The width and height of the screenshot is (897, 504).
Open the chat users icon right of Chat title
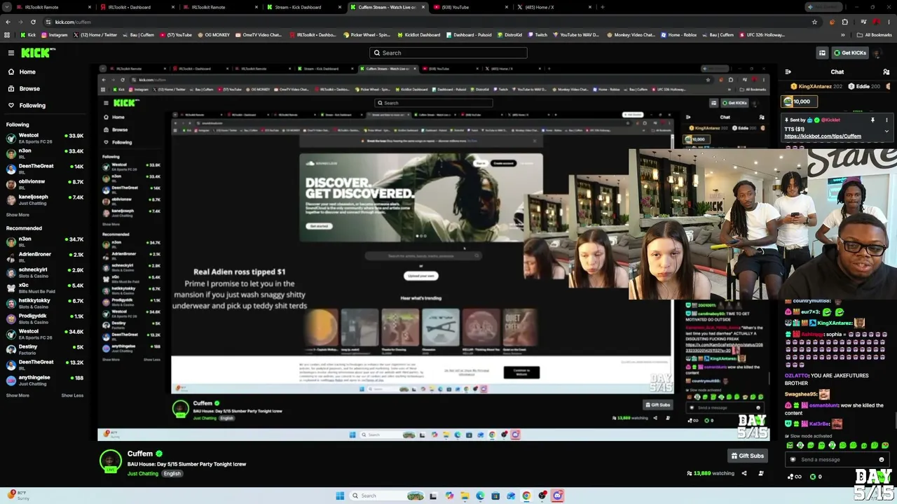886,72
